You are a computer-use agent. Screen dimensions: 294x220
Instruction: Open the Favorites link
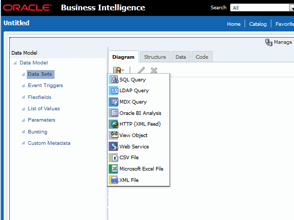tap(285, 24)
